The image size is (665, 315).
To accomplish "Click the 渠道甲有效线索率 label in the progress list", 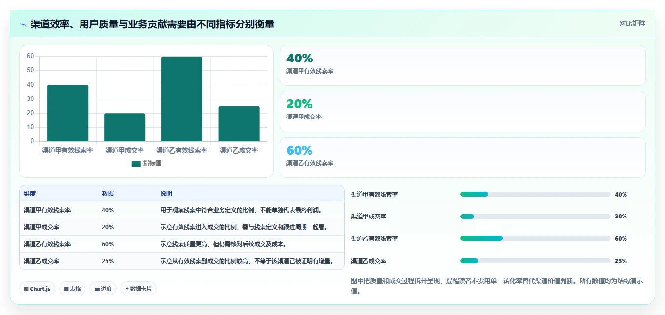I will click(x=375, y=195).
